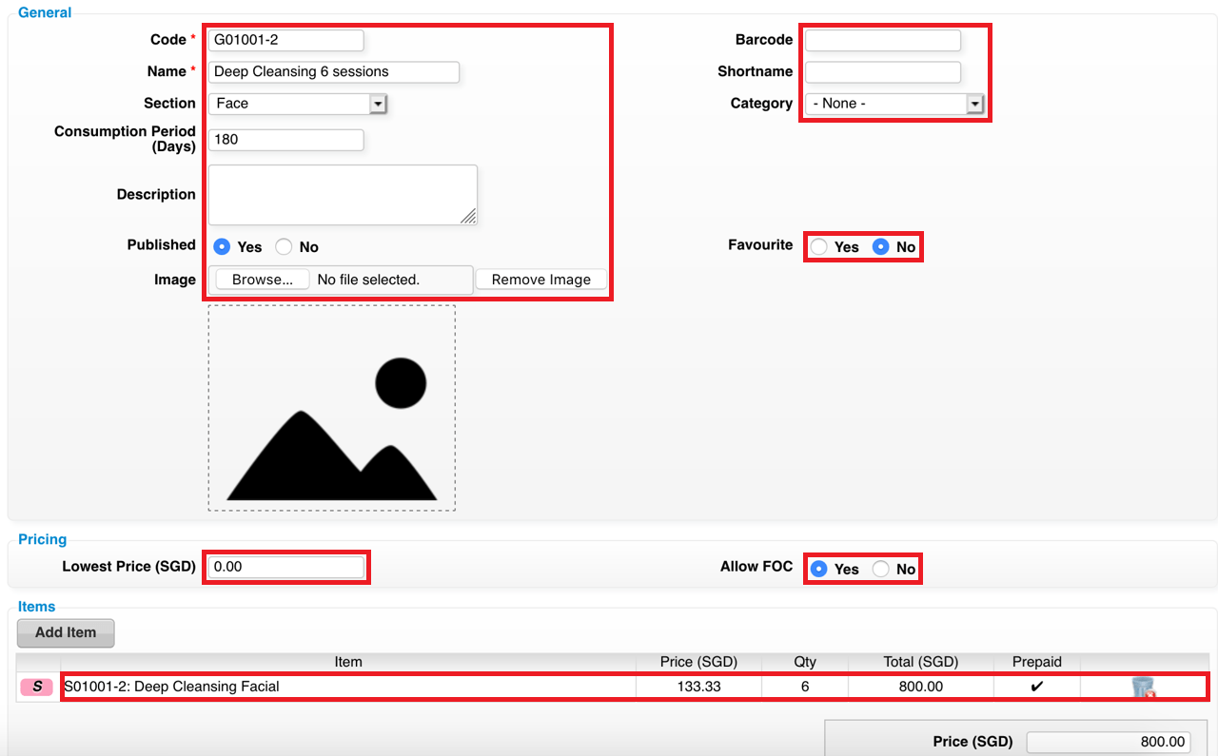Select Published No radio button
The width and height of the screenshot is (1218, 756).
284,246
